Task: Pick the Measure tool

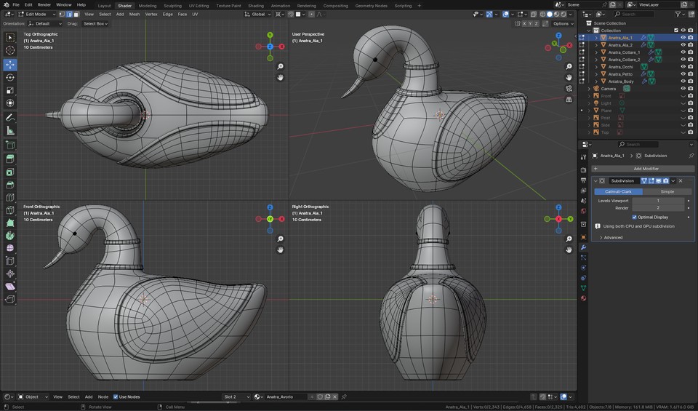Action: 10,130
